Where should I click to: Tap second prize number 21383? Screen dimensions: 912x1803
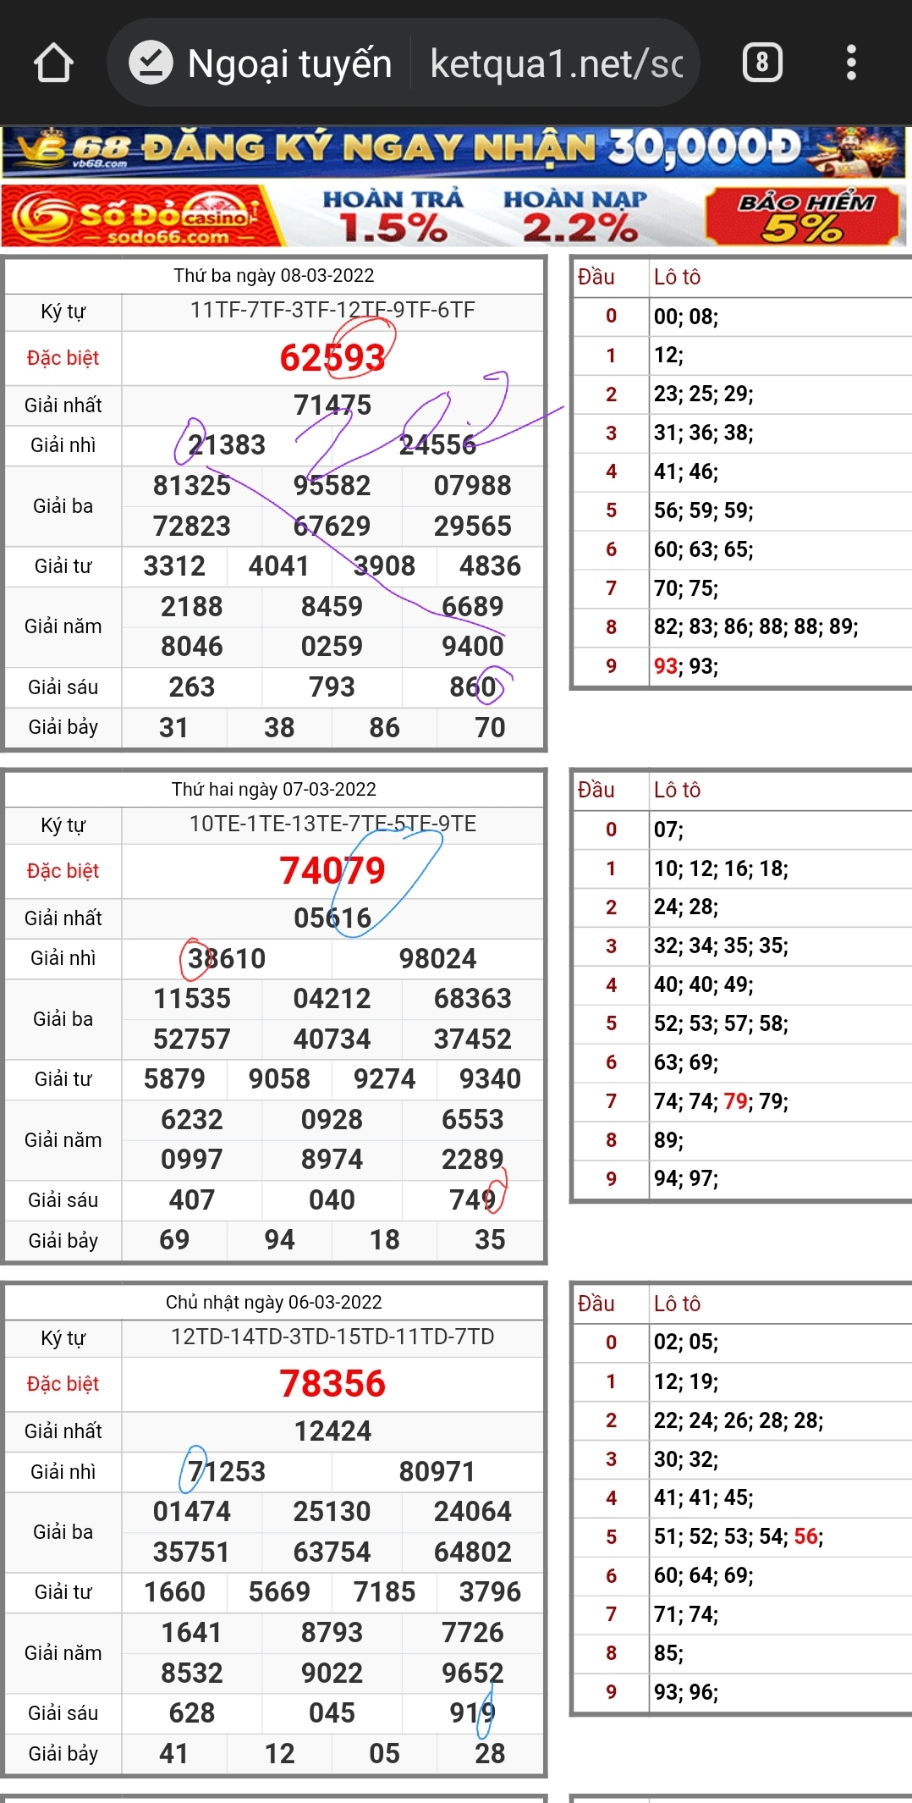pyautogui.click(x=227, y=445)
